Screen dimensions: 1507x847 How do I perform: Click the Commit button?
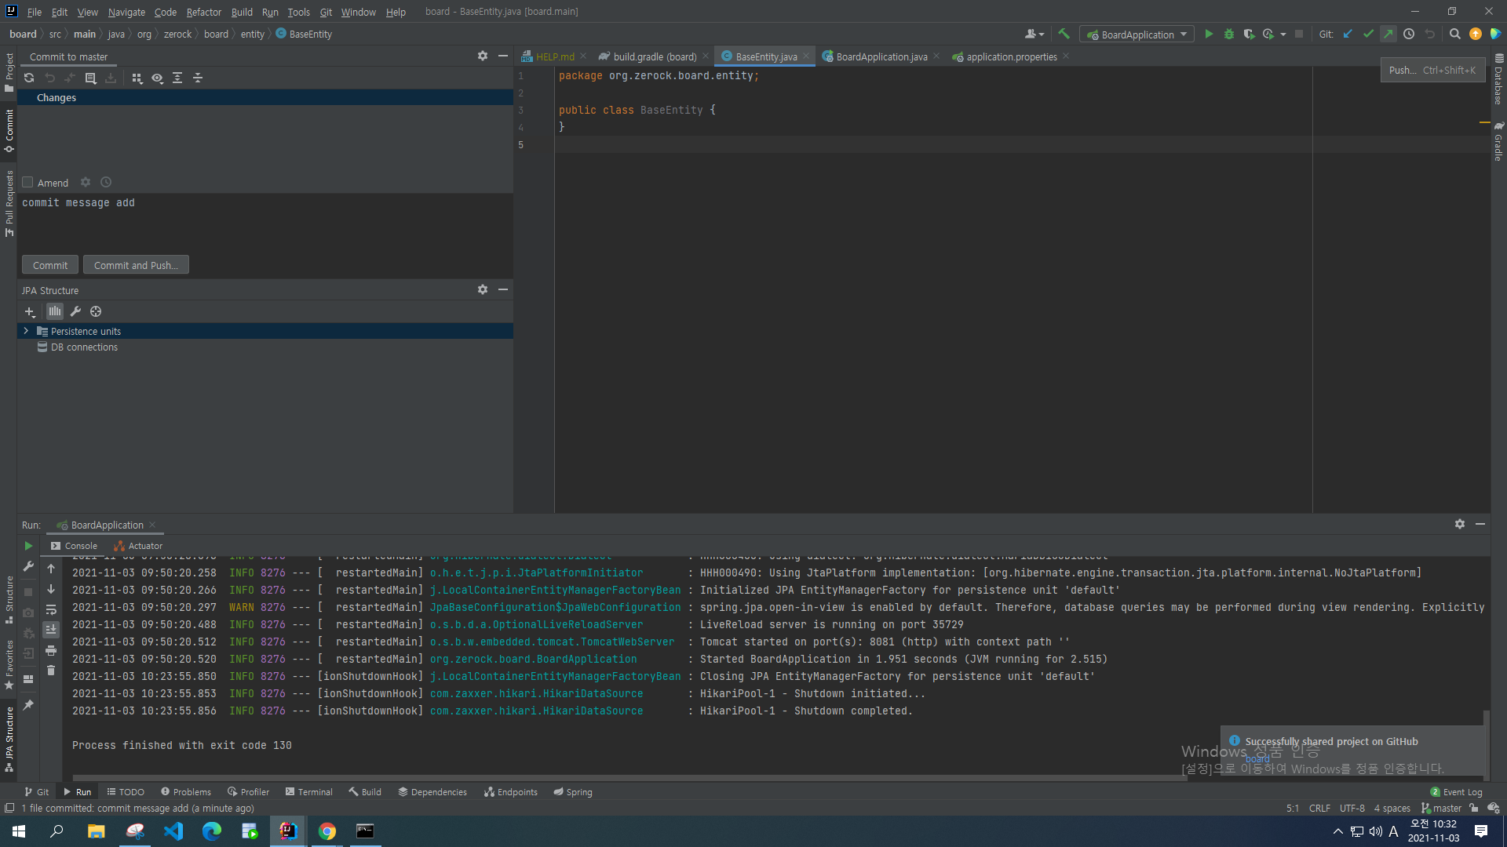50,265
